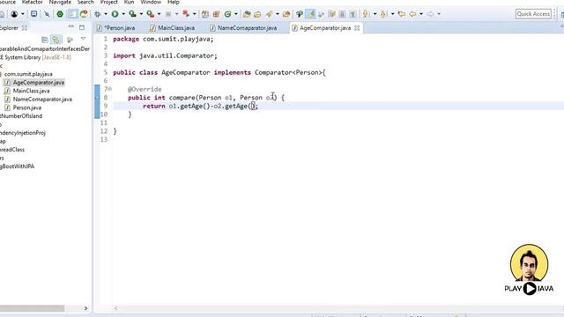This screenshot has height=317, width=564.
Task: Open the Next Annotation dropdown arrow
Action: click(x=375, y=14)
